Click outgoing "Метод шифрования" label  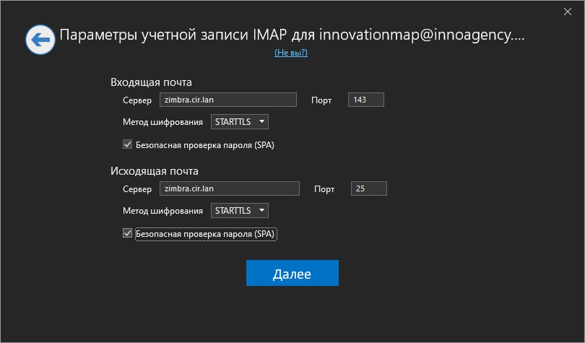(x=162, y=211)
